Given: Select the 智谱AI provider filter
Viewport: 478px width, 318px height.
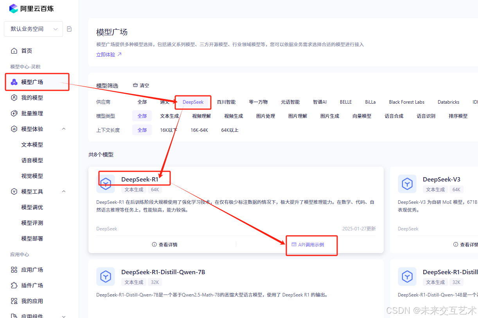Looking at the screenshot, I should tap(320, 102).
